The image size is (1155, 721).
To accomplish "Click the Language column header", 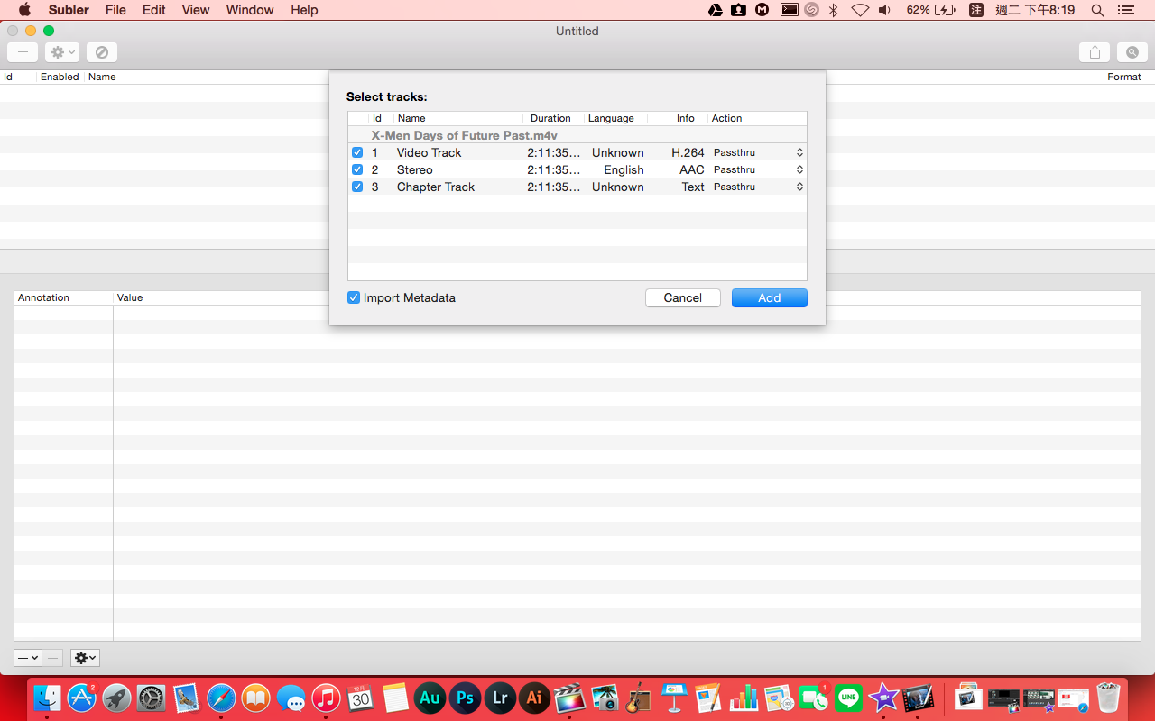I will (615, 118).
